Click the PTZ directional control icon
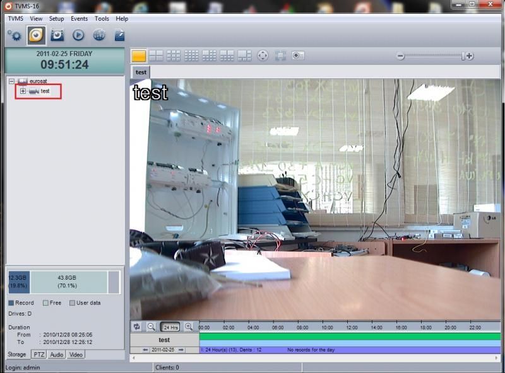Image resolution: width=505 pixels, height=373 pixels. [263, 56]
